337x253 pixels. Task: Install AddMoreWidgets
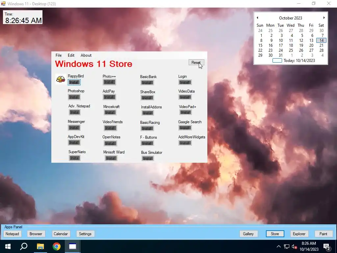[x=185, y=143]
